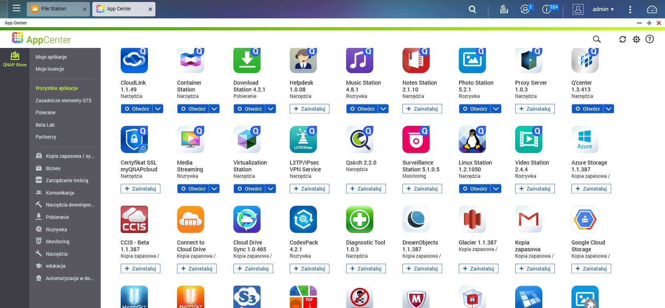
Task: Close the File Station tab
Action: point(85,9)
